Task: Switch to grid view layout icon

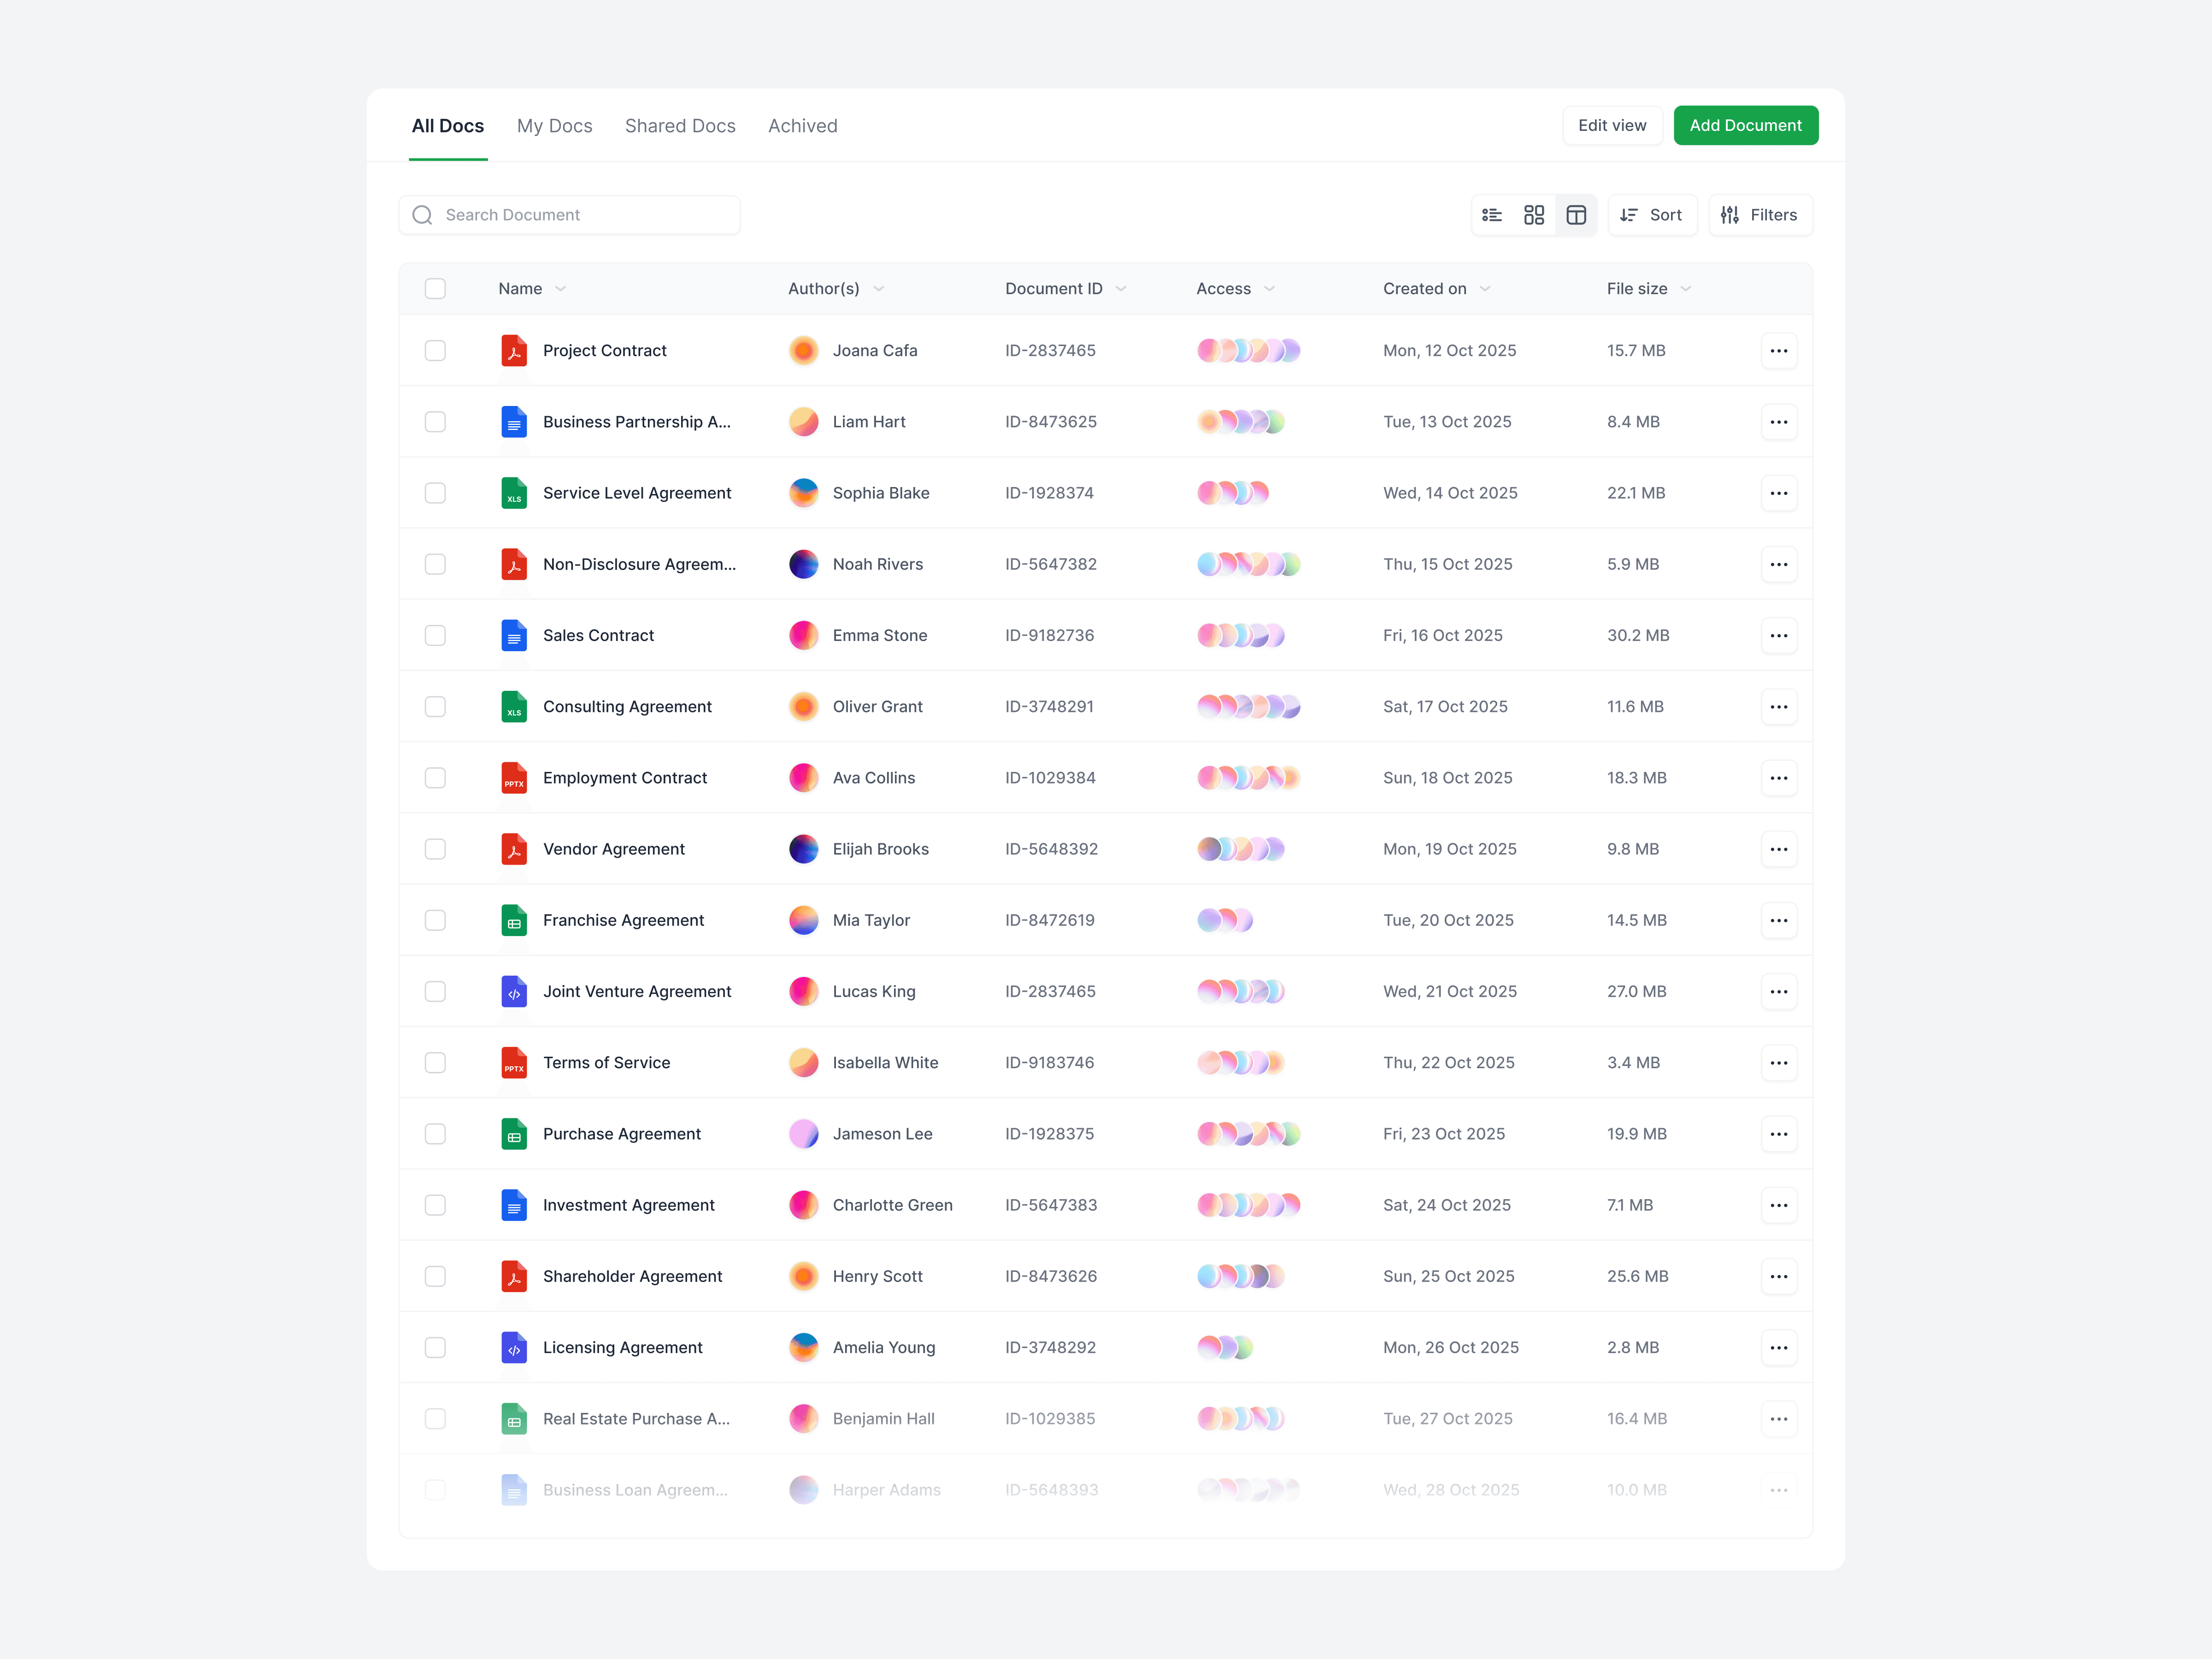Action: pyautogui.click(x=1534, y=215)
